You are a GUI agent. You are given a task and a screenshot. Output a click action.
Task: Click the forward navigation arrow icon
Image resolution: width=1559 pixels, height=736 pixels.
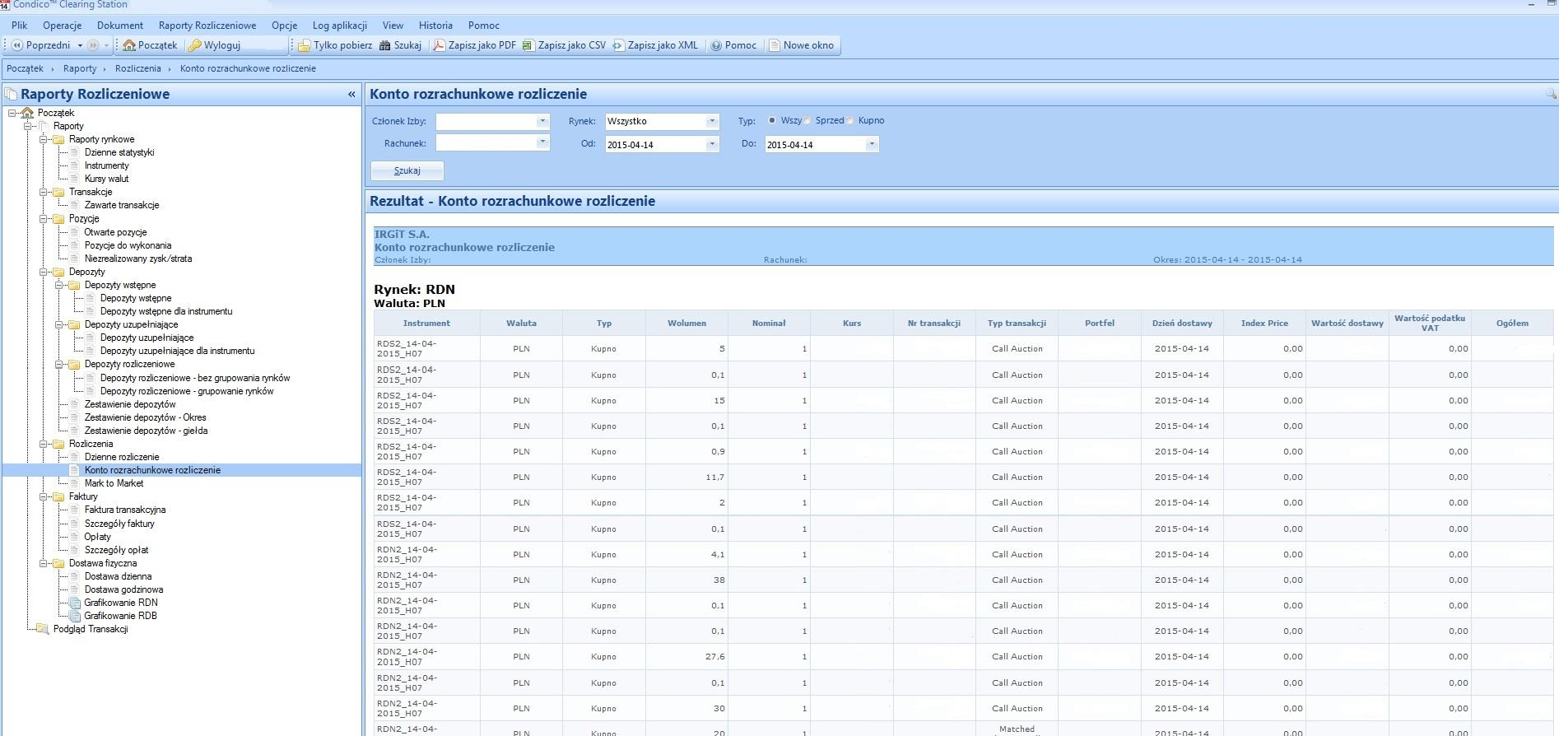click(x=93, y=45)
